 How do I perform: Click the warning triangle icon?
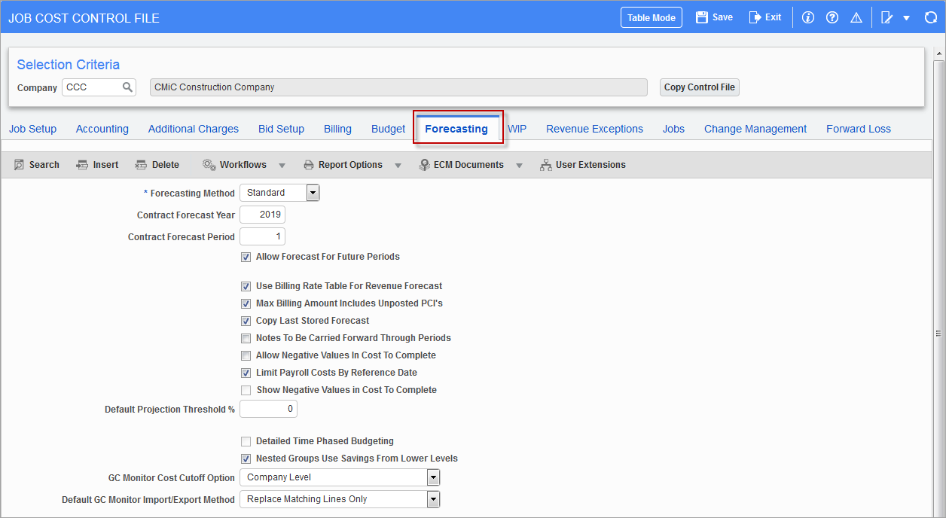click(856, 17)
